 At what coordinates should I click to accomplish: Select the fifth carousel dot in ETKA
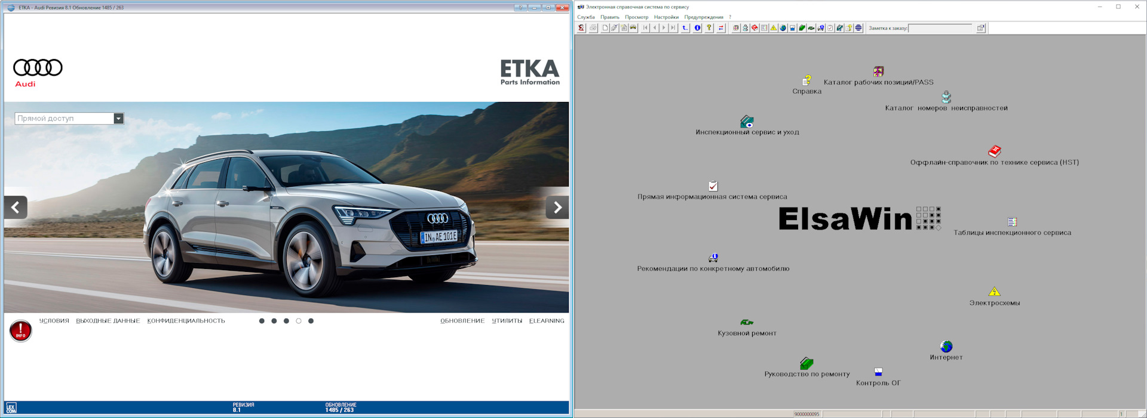pyautogui.click(x=311, y=321)
